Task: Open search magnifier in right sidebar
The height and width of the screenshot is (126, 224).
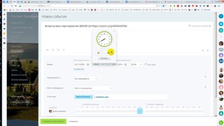Action: click(x=221, y=36)
